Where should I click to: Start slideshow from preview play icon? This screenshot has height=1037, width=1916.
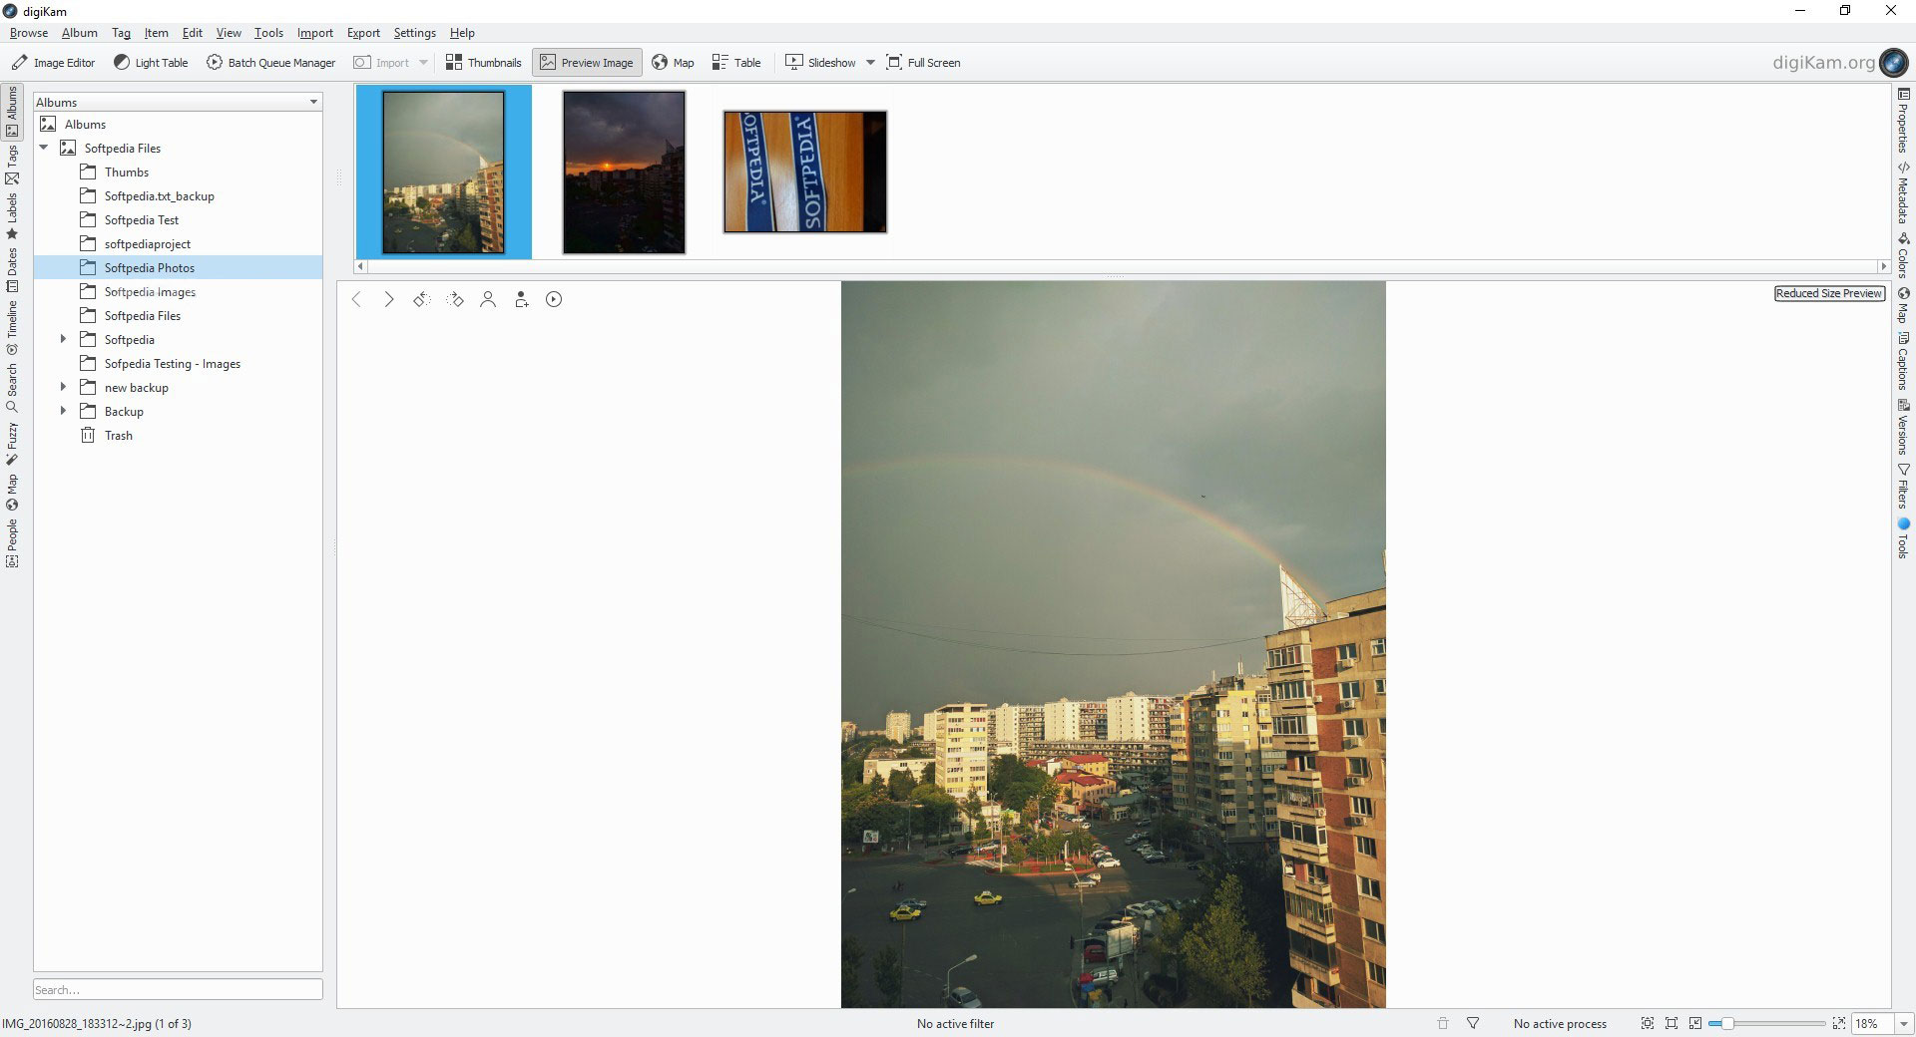[554, 299]
